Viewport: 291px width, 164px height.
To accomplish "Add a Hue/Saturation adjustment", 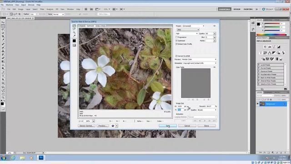I will click(x=265, y=53).
